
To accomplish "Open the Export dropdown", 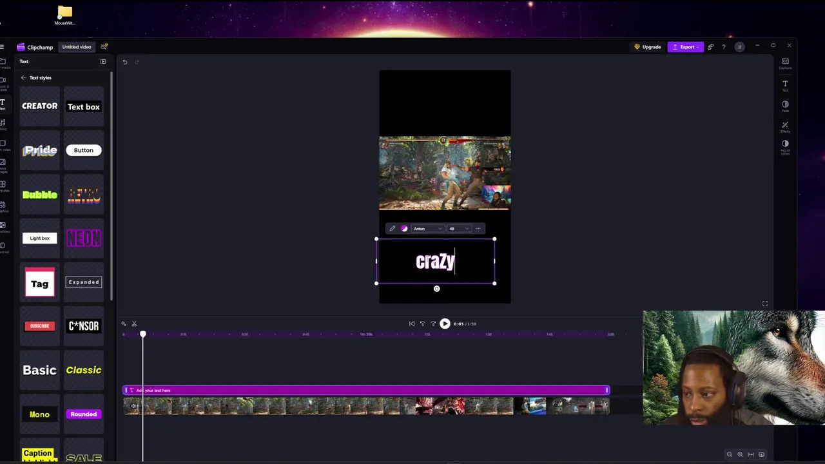I will pos(685,47).
